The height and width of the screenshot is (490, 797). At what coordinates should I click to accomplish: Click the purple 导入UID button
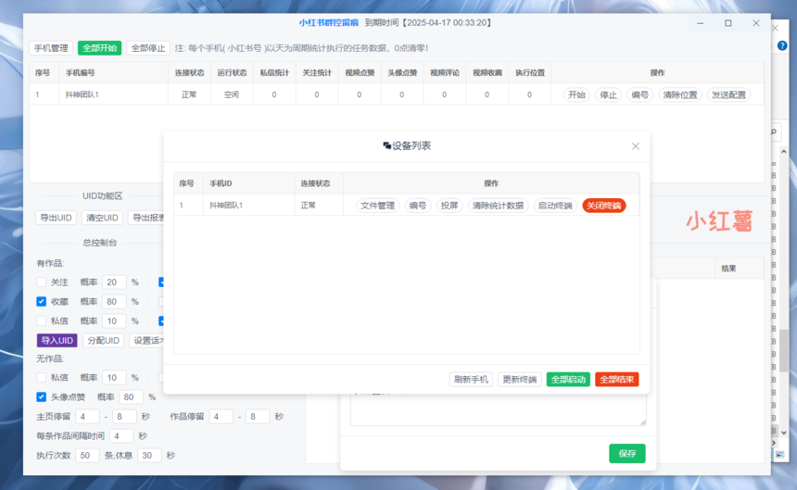57,340
